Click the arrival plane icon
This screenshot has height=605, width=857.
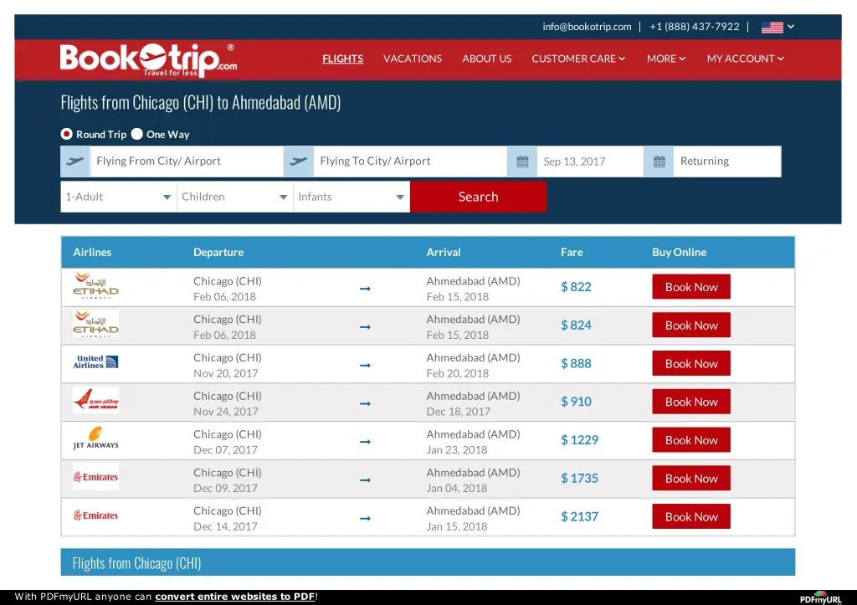(x=299, y=162)
